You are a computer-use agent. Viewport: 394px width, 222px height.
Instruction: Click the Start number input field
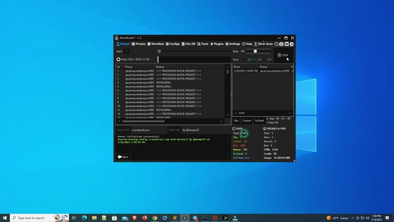pyautogui.click(x=127, y=51)
